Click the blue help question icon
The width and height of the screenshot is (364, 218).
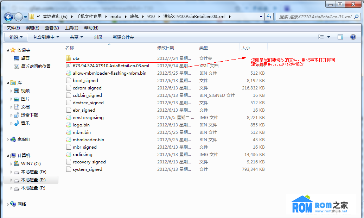[353, 37]
